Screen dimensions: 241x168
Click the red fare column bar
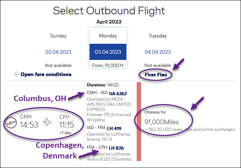(x=139, y=121)
